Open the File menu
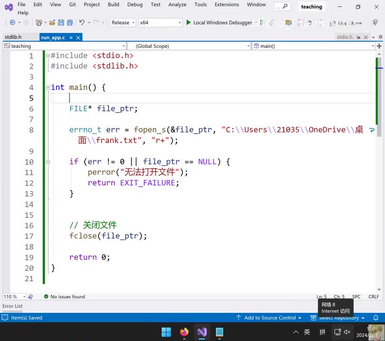Viewport: 385px width, 341px height. 21,4
